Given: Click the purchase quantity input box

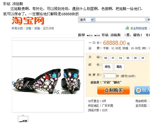Looking at the screenshot, I should 109,76.
